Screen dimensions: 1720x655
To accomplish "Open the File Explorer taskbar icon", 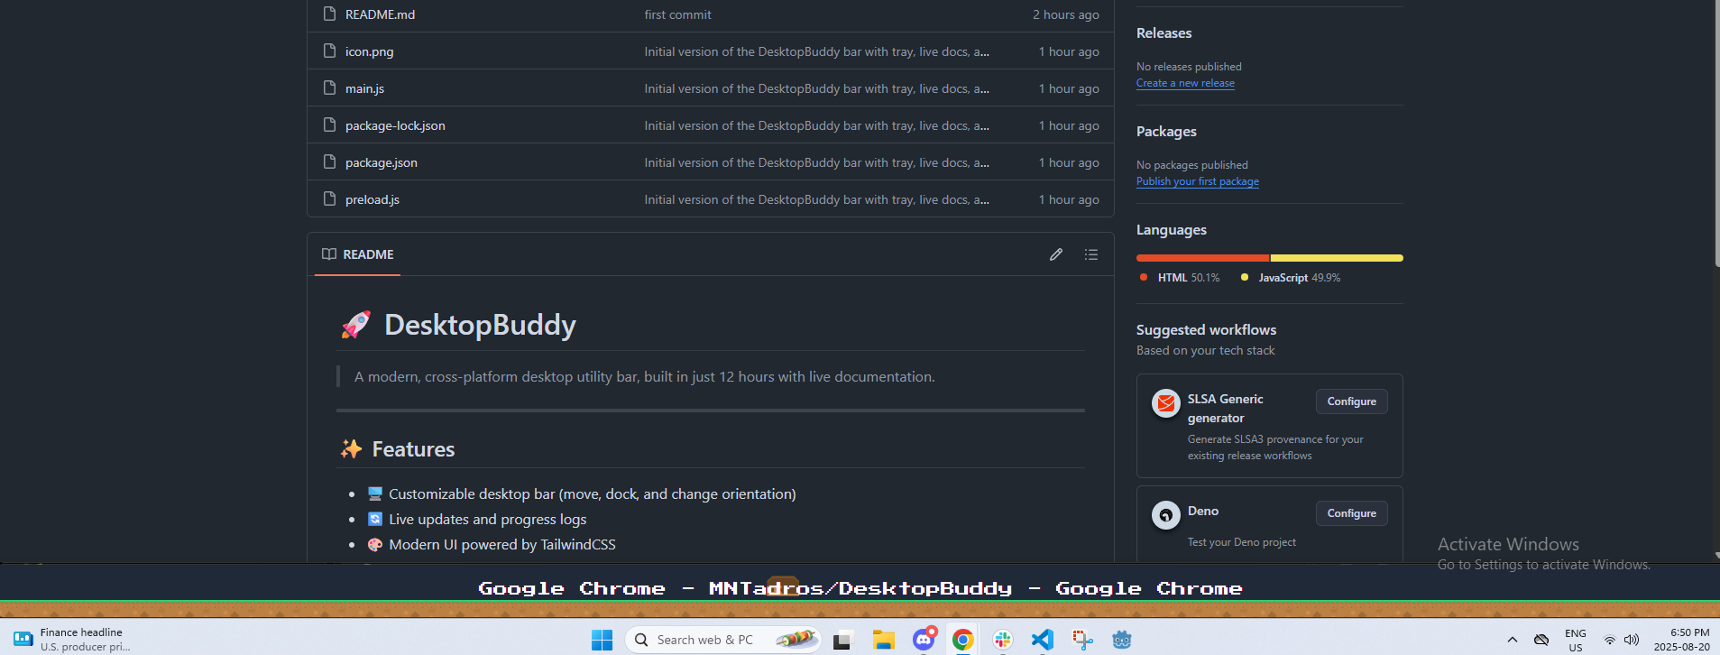I will [x=883, y=640].
